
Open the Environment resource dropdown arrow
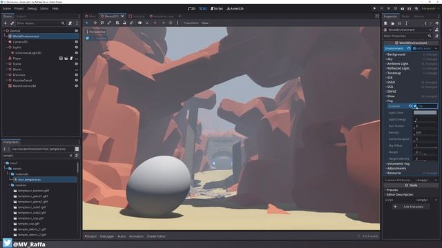point(436,48)
